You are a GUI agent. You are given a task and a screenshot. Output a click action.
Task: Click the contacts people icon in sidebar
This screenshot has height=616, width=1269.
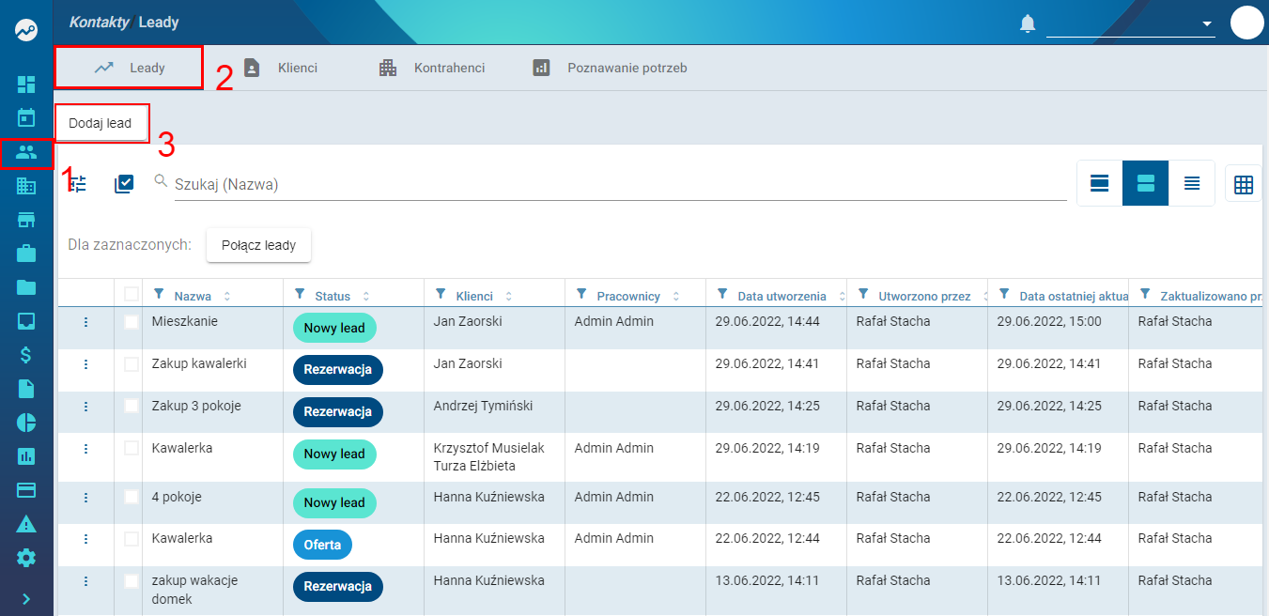[26, 152]
